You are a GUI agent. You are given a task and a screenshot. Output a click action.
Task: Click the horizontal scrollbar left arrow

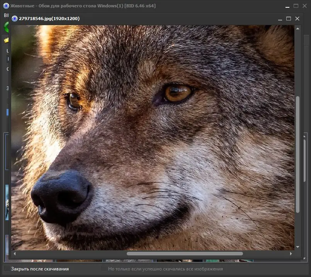(15, 254)
